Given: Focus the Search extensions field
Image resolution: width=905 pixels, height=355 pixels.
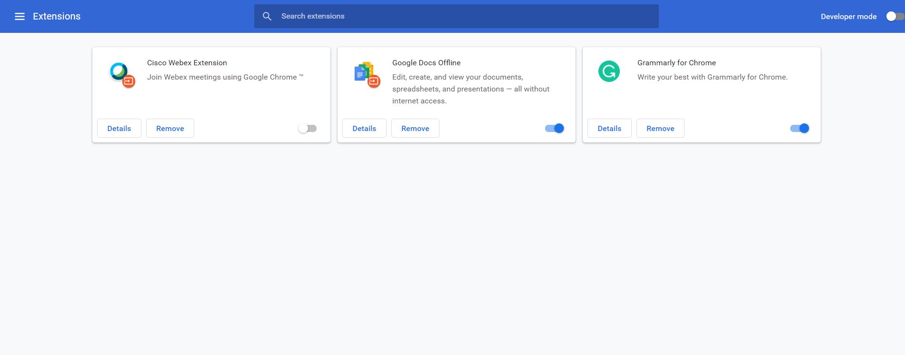Looking at the screenshot, I should click(456, 16).
